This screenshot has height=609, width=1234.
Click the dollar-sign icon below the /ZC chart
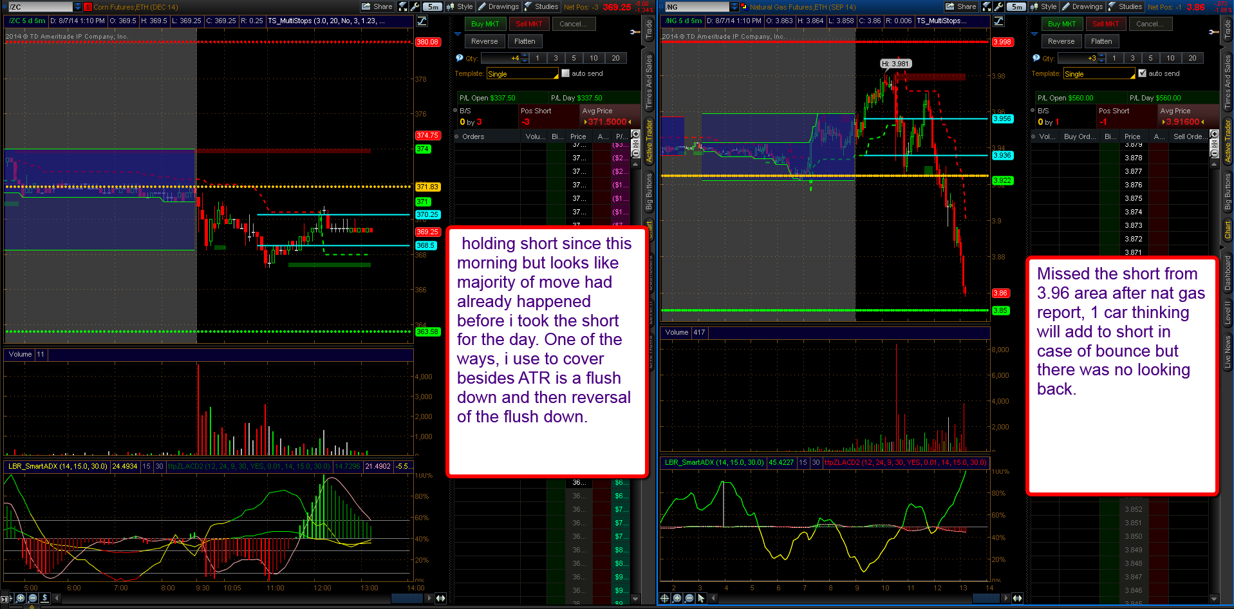tap(44, 598)
